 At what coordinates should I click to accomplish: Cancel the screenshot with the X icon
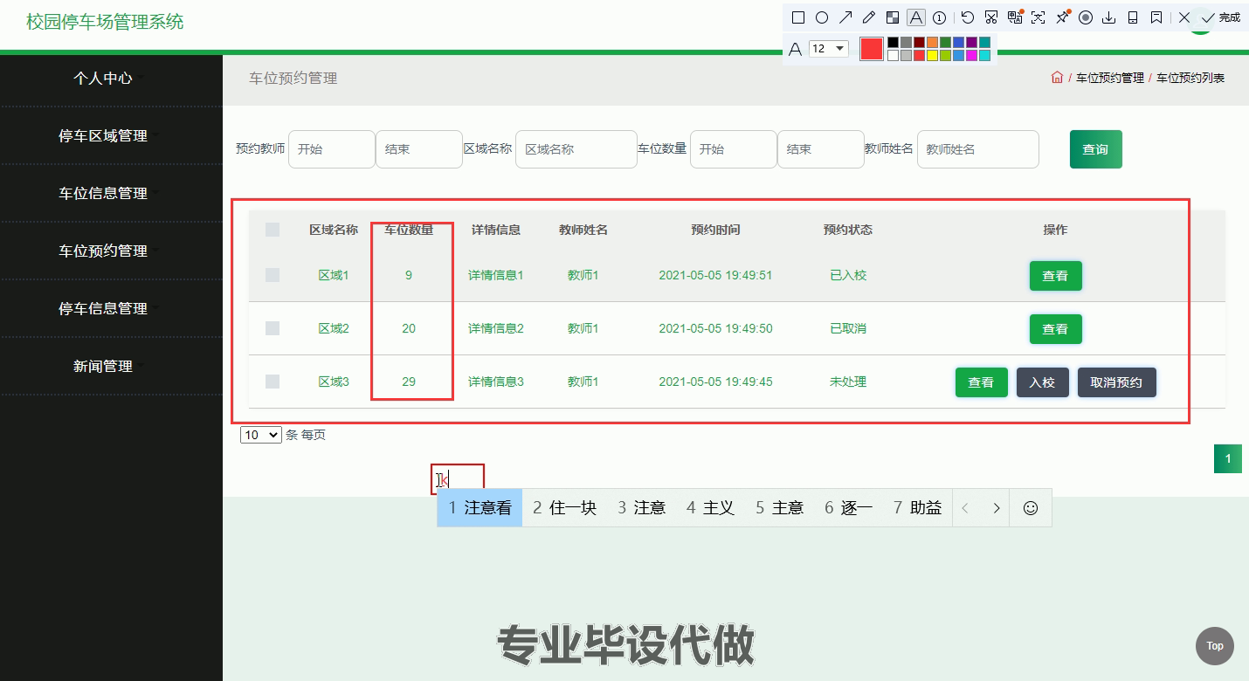pyautogui.click(x=1184, y=17)
